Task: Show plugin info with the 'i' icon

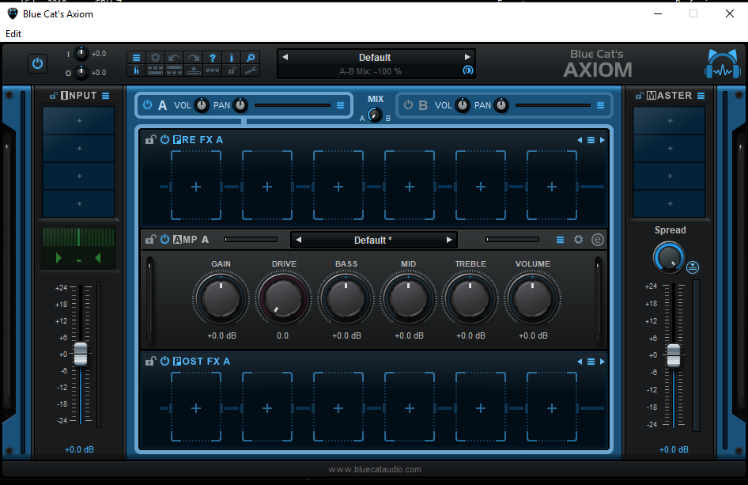Action: (x=232, y=58)
